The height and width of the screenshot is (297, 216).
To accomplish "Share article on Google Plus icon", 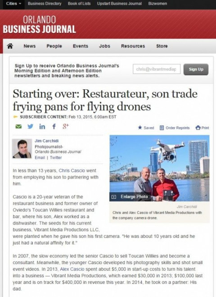I will (x=66, y=126).
